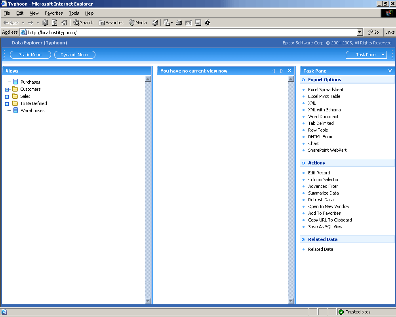Viewport: 396px width, 317px height.
Task: Open the Warehouses view in the tree
Action: pos(32,111)
